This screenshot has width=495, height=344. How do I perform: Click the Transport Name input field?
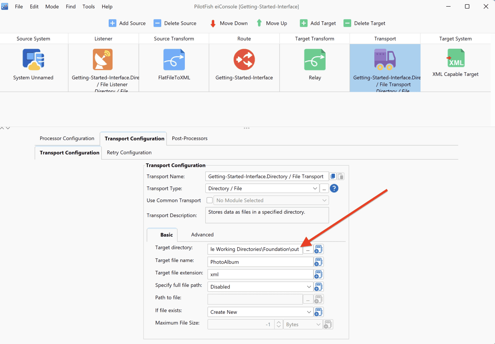point(267,176)
